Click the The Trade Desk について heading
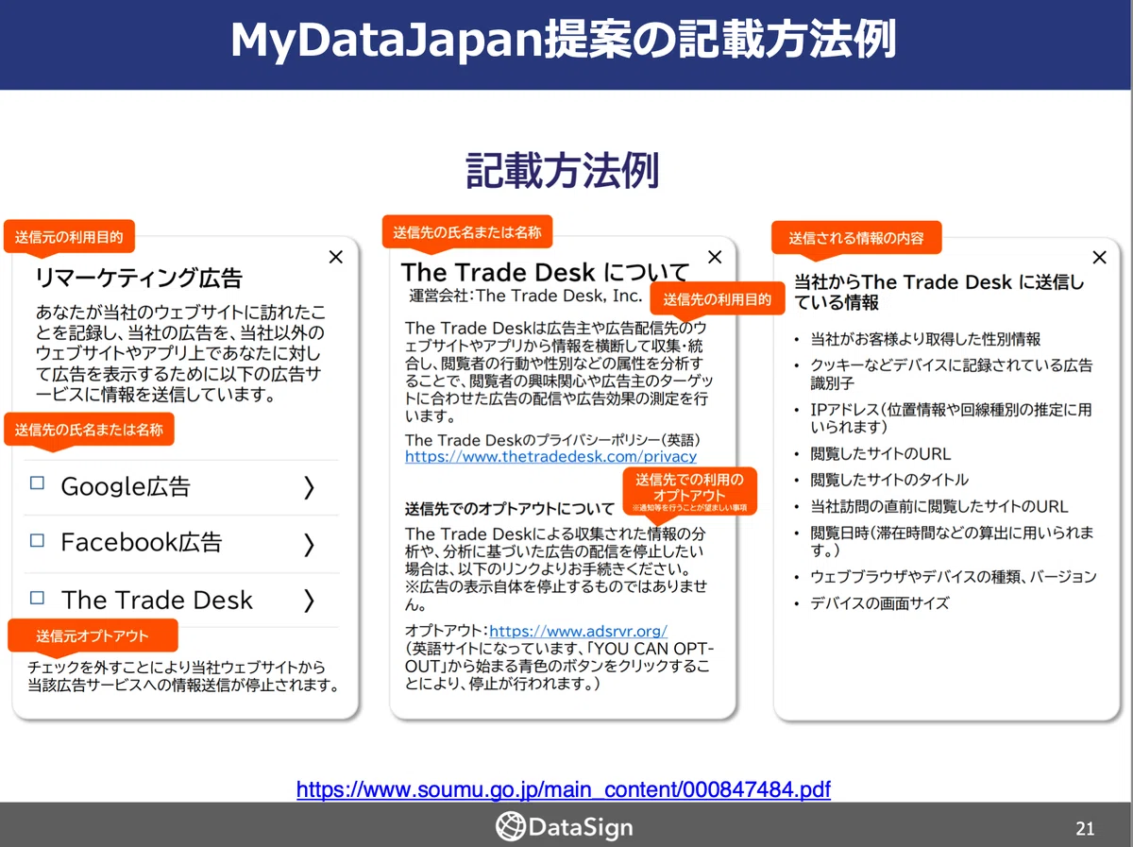1133x847 pixels. tap(545, 272)
